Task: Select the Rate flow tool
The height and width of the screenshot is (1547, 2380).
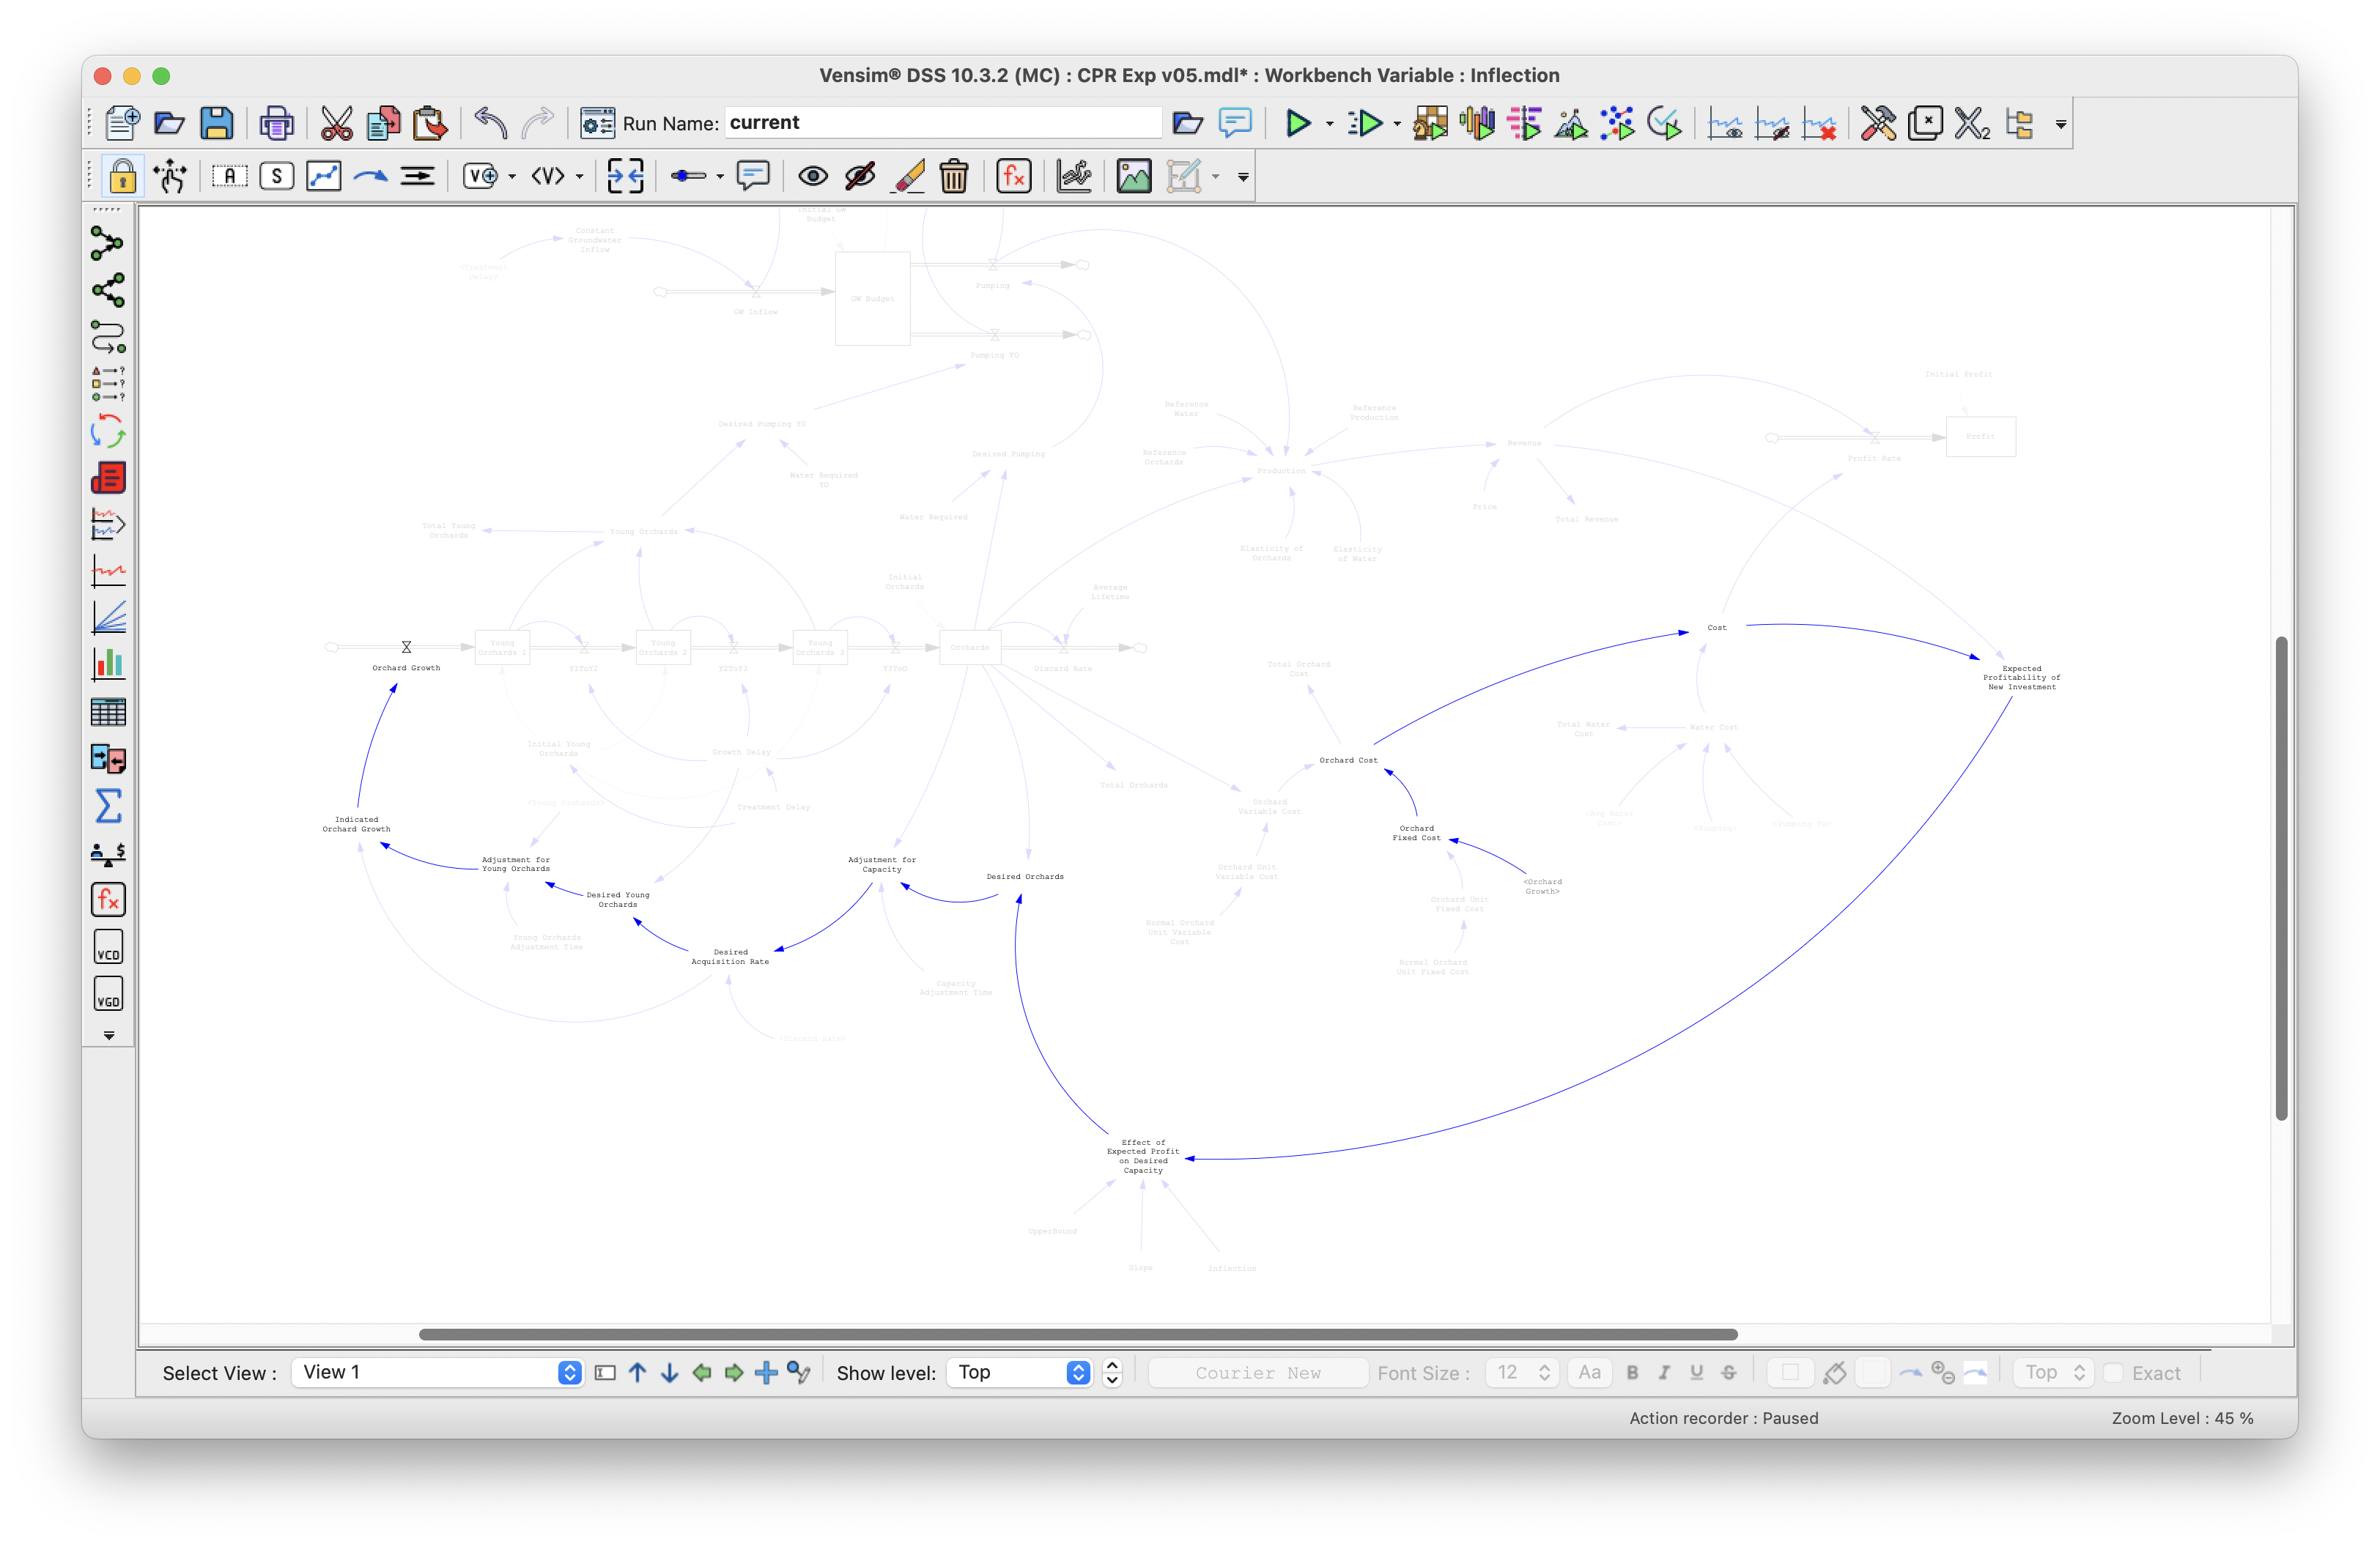Action: (418, 176)
